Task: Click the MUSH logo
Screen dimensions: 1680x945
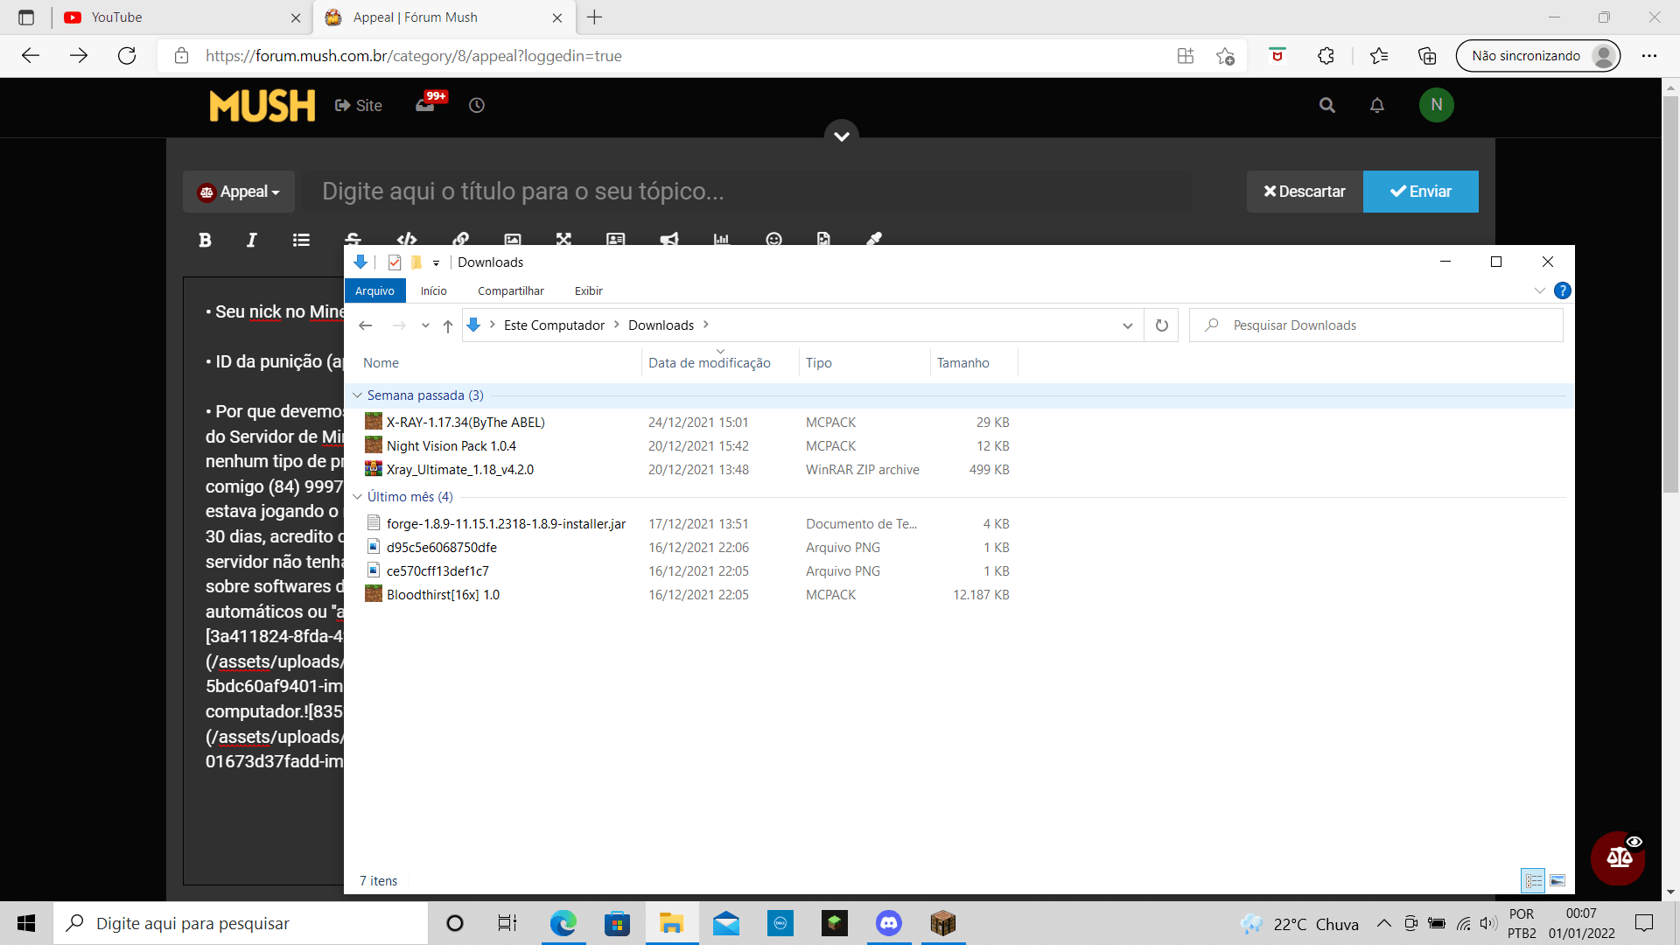Action: tap(262, 105)
